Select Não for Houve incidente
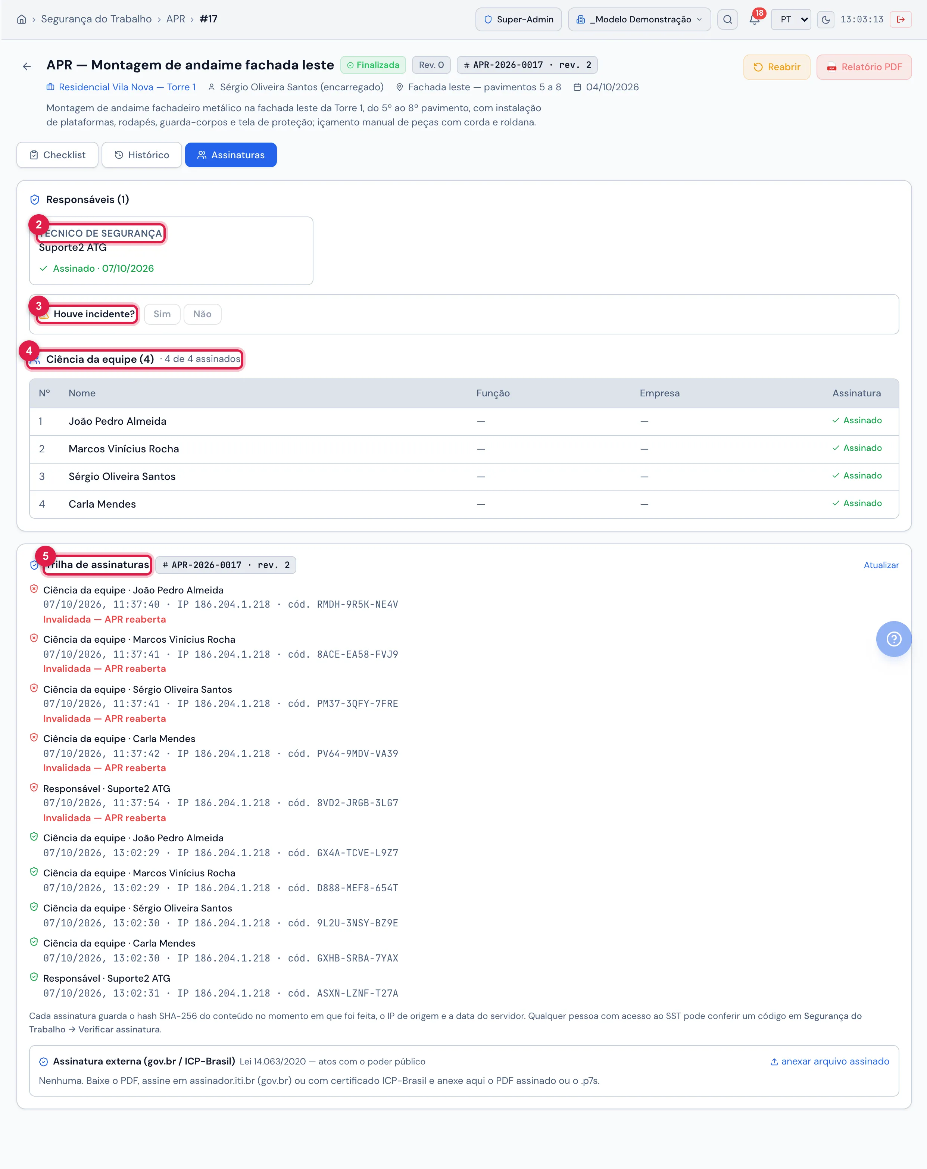 [x=202, y=314]
